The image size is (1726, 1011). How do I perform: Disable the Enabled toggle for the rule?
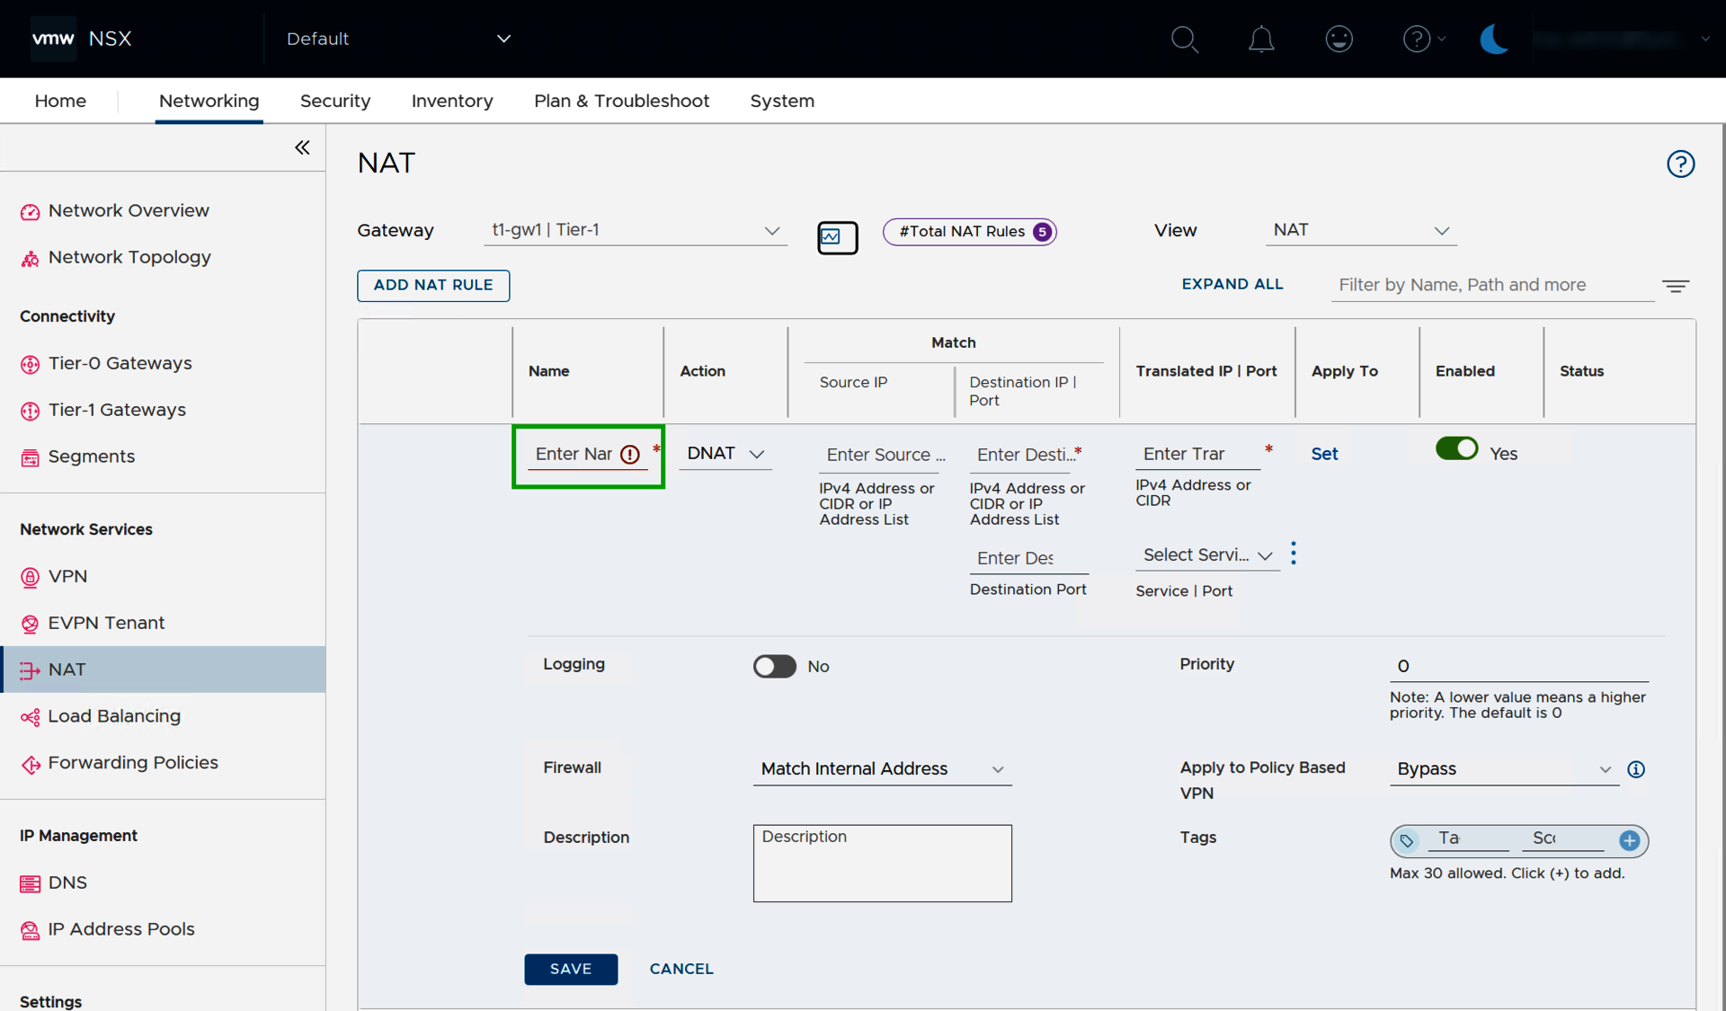coord(1456,448)
